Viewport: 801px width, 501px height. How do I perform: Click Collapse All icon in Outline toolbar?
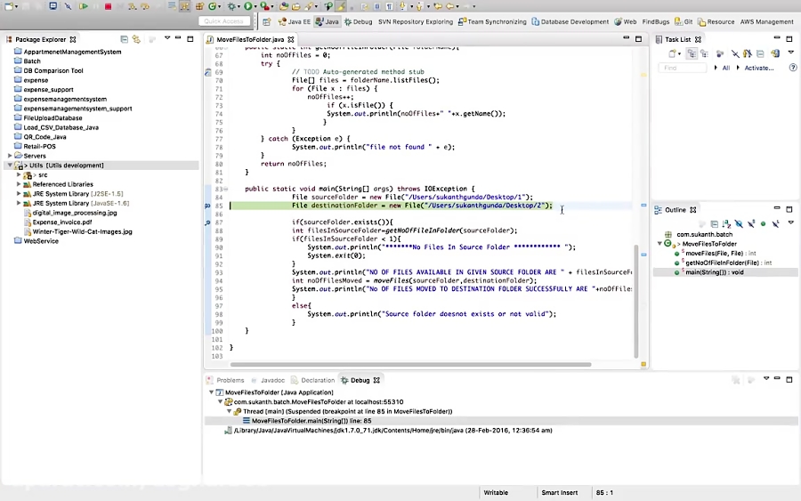(714, 223)
